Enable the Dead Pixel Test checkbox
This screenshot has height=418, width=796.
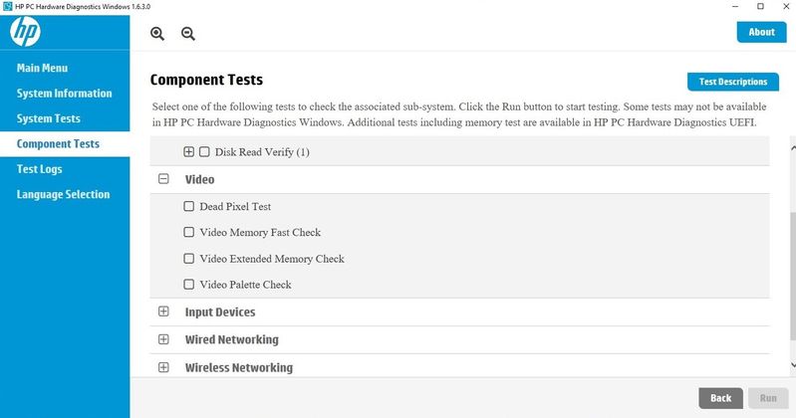[189, 206]
